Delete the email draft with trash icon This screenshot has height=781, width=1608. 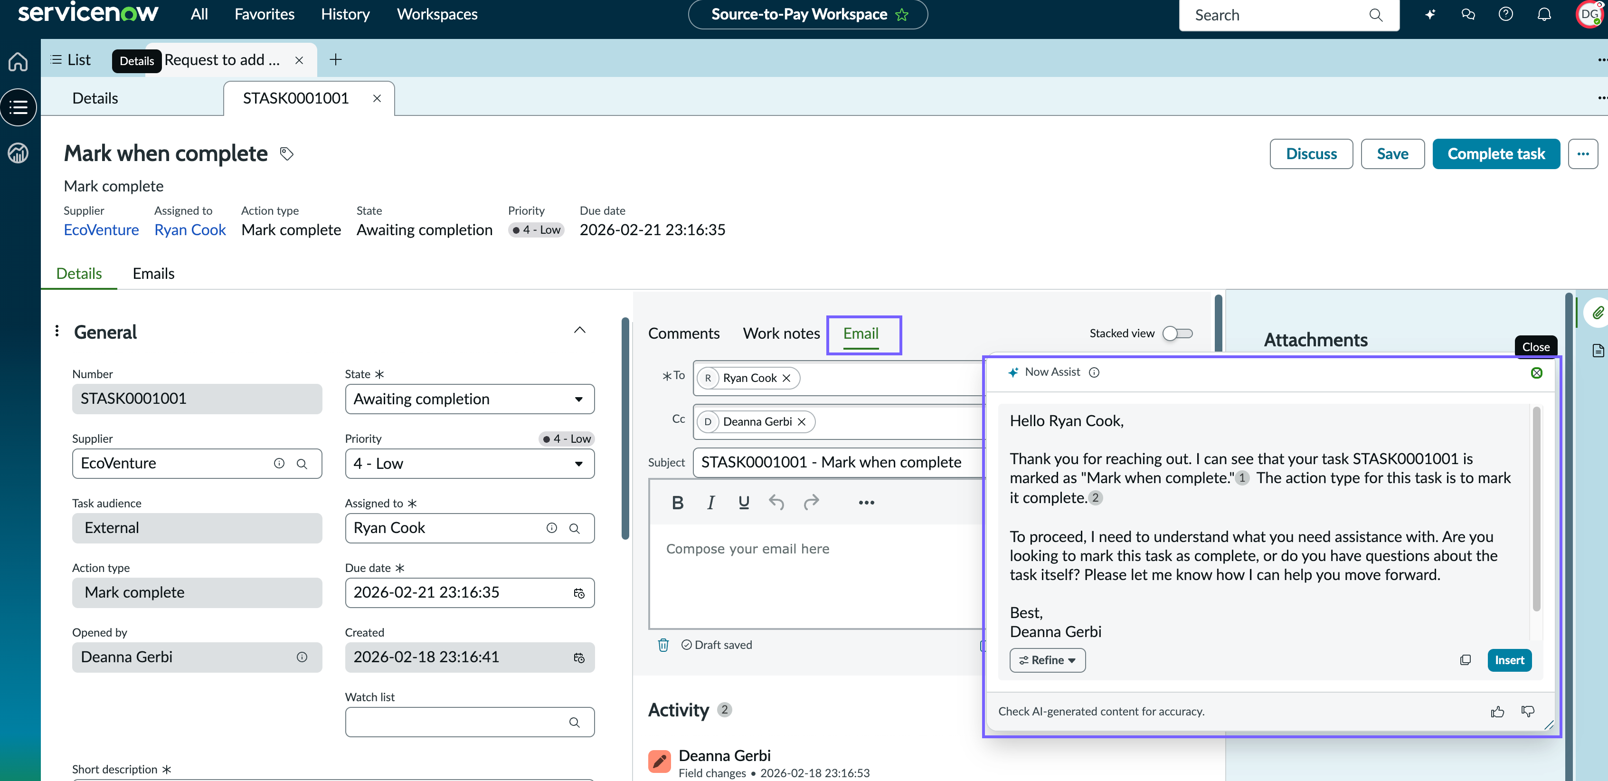663,645
